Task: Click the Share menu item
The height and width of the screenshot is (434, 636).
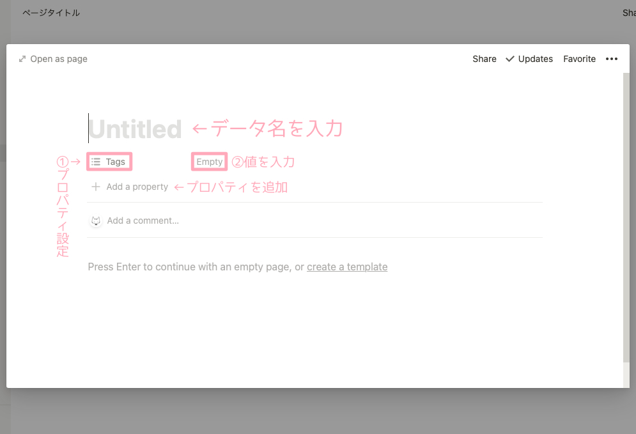Action: (484, 59)
